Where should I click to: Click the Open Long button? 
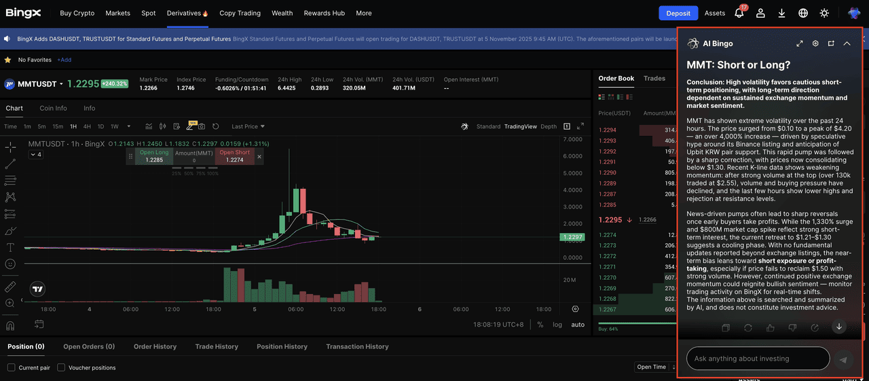click(154, 156)
